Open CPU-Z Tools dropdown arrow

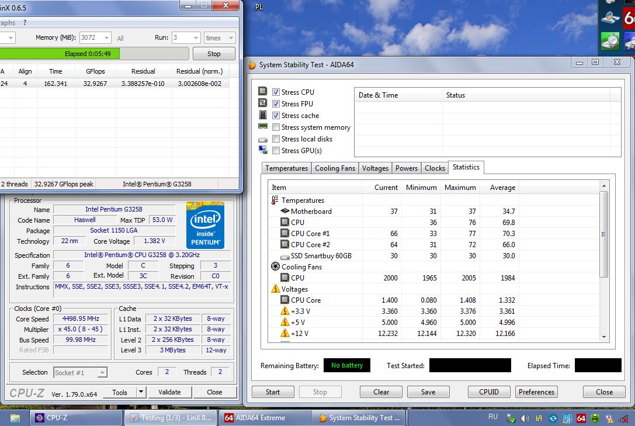point(141,392)
